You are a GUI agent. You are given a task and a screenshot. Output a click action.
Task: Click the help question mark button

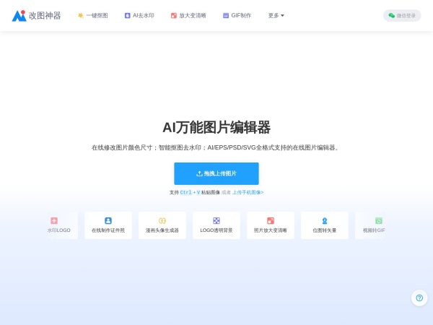pyautogui.click(x=419, y=298)
